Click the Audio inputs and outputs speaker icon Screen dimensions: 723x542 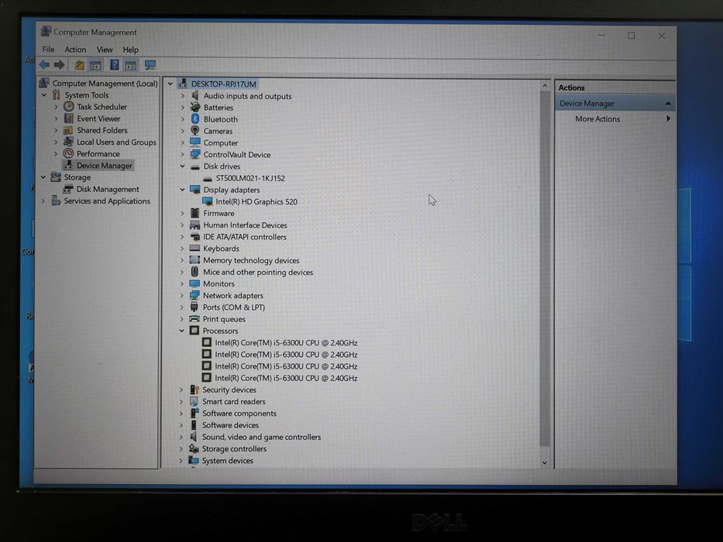195,96
